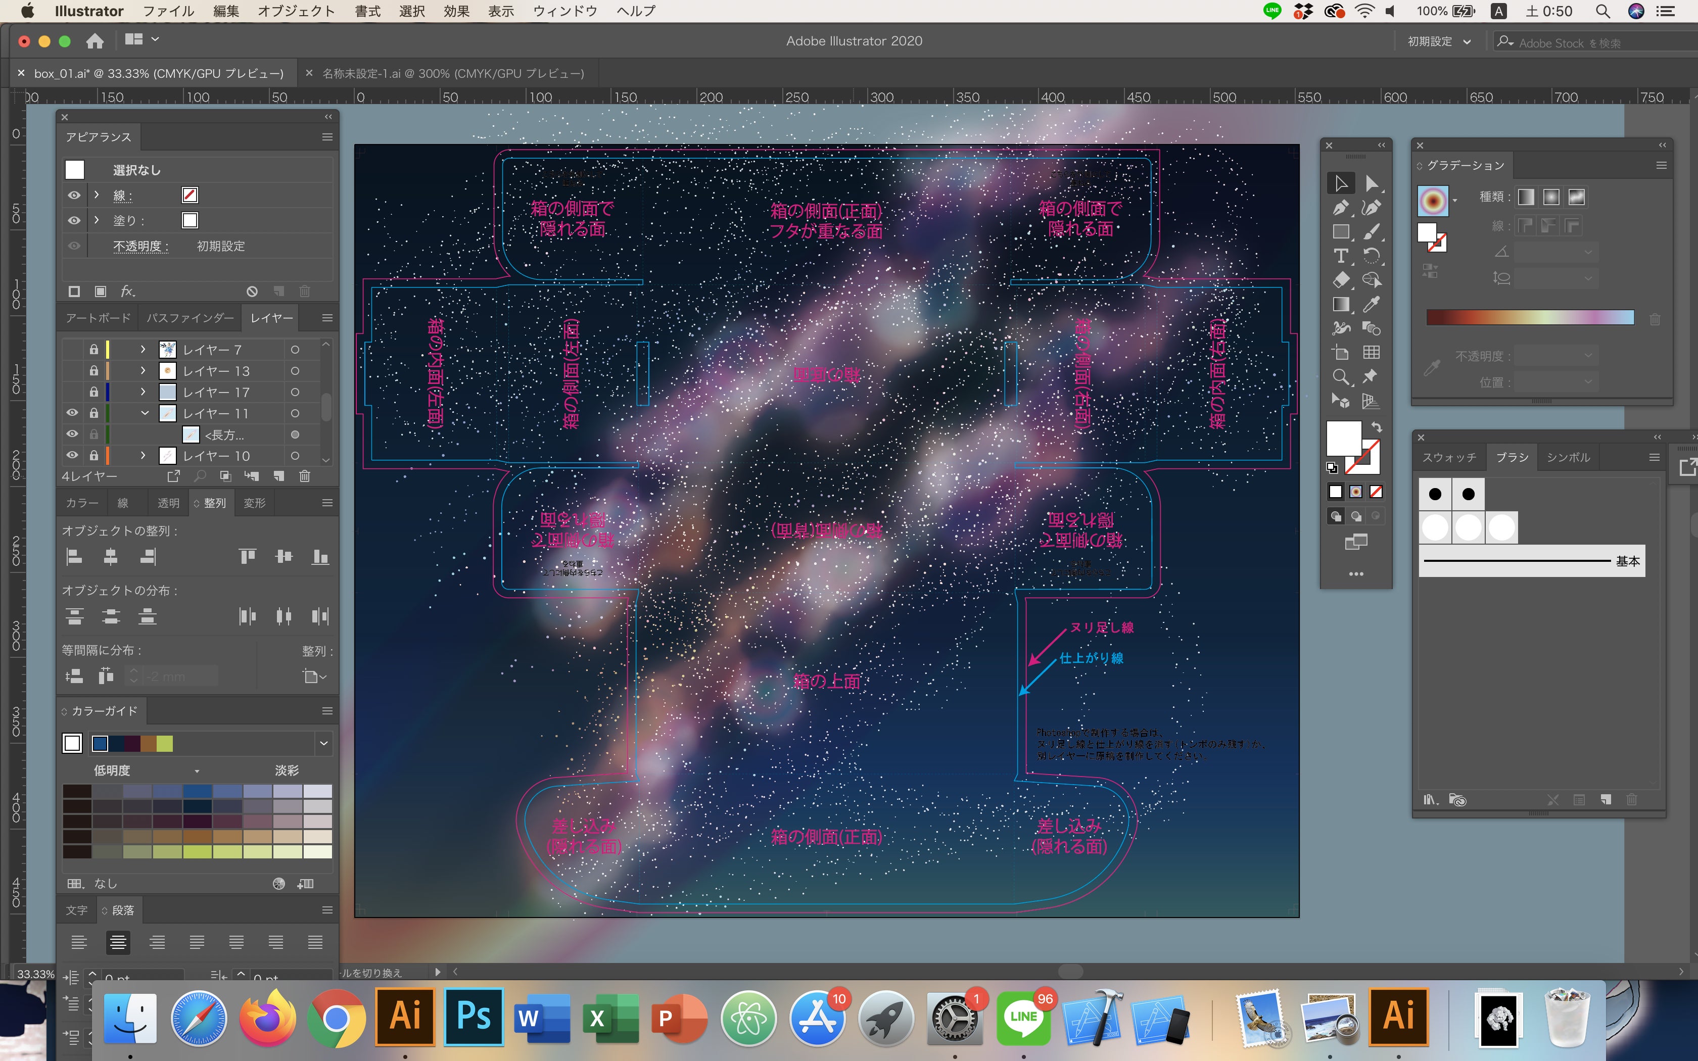Screen dimensions: 1698x1061
Task: Toggle visibility of レイヤー 10
Action: (72, 455)
